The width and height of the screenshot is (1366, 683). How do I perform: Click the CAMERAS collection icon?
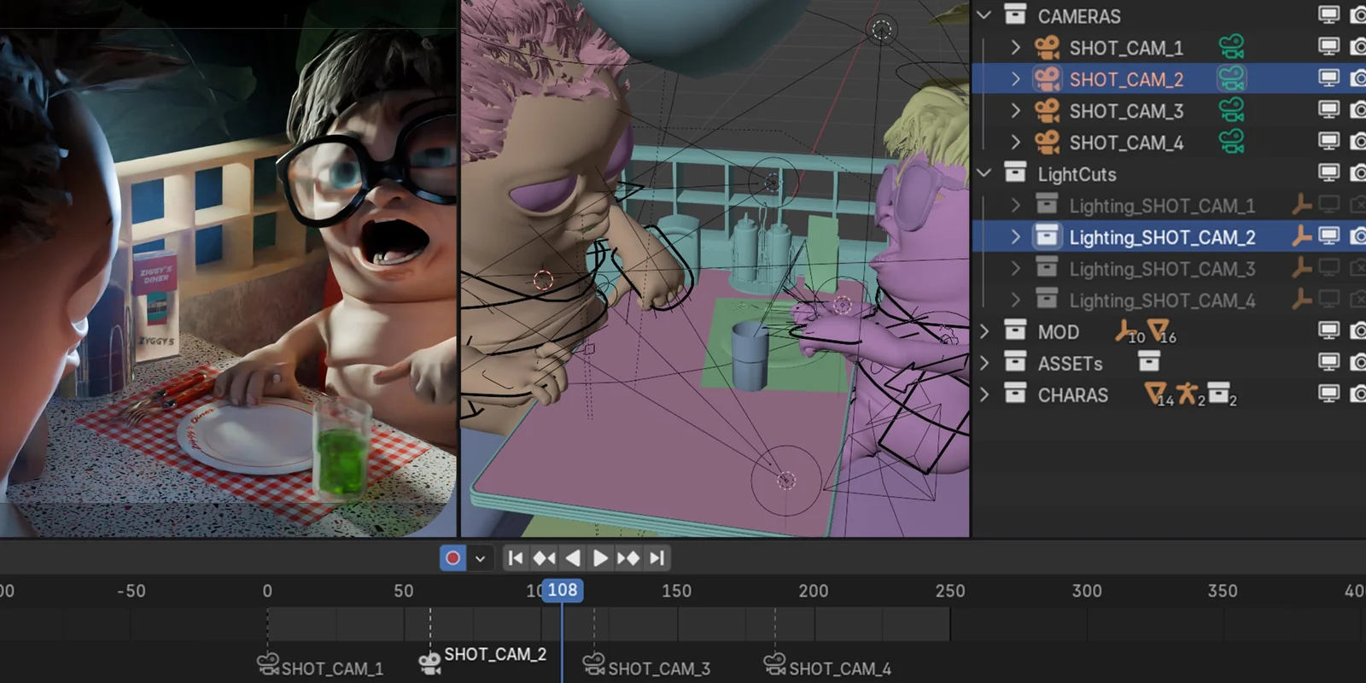(1015, 15)
